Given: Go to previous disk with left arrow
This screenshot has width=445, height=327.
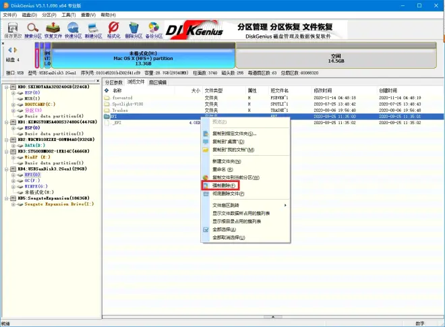Looking at the screenshot, I should (x=10, y=50).
